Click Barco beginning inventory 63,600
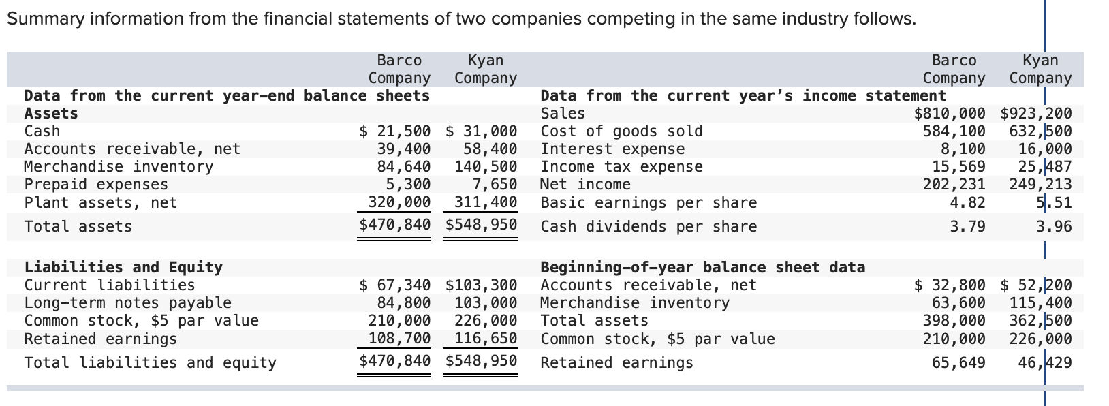1109x406 pixels. (x=958, y=302)
